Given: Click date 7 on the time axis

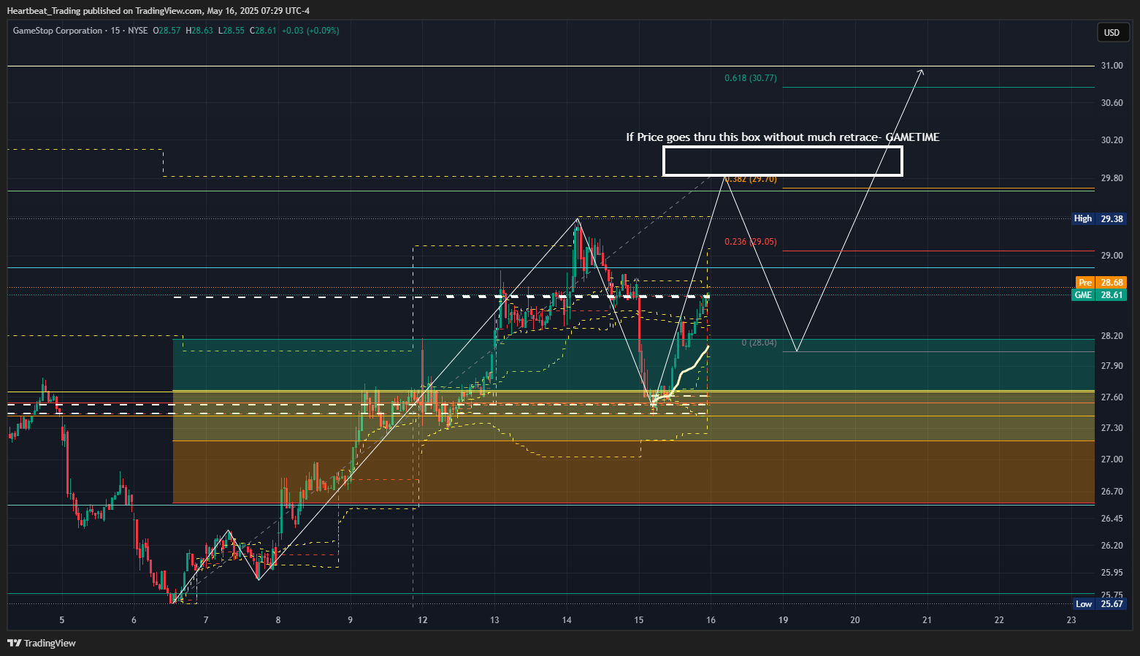Looking at the screenshot, I should 206,620.
